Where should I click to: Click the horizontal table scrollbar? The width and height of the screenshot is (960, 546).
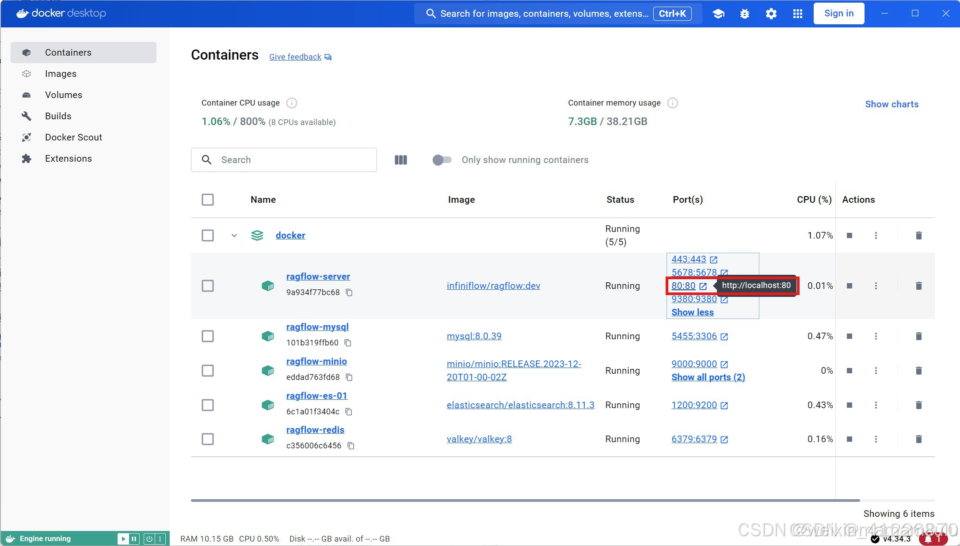click(525, 501)
